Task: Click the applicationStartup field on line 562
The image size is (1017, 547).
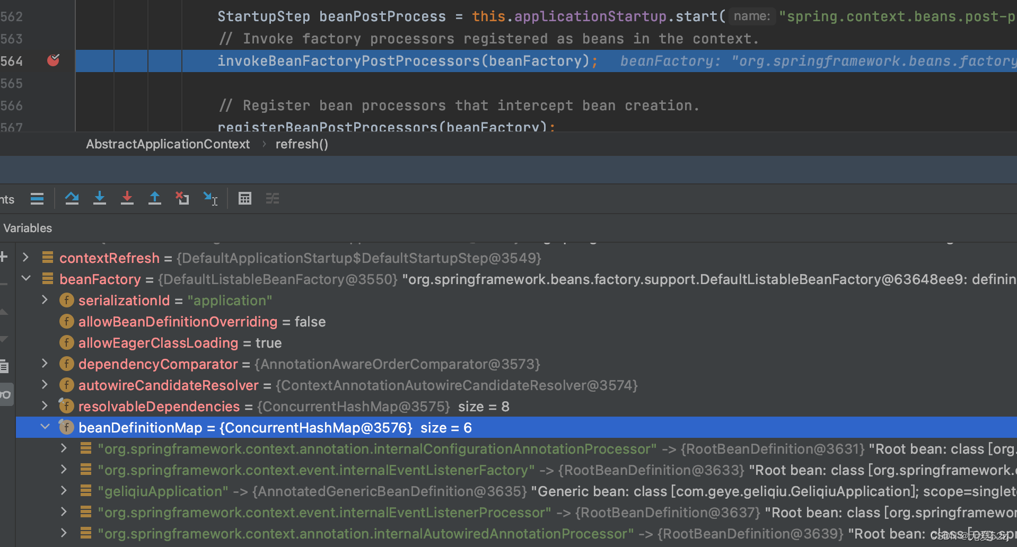Action: [x=590, y=16]
